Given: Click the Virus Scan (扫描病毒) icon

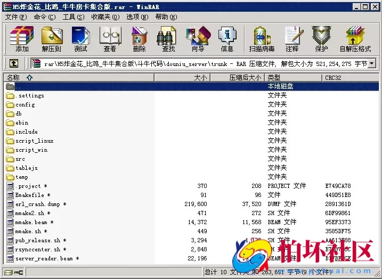Looking at the screenshot, I should coord(262,39).
